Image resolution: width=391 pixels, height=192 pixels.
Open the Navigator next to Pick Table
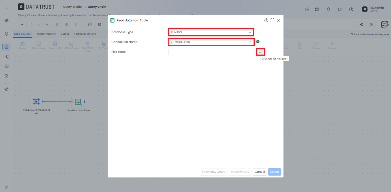tap(260, 52)
